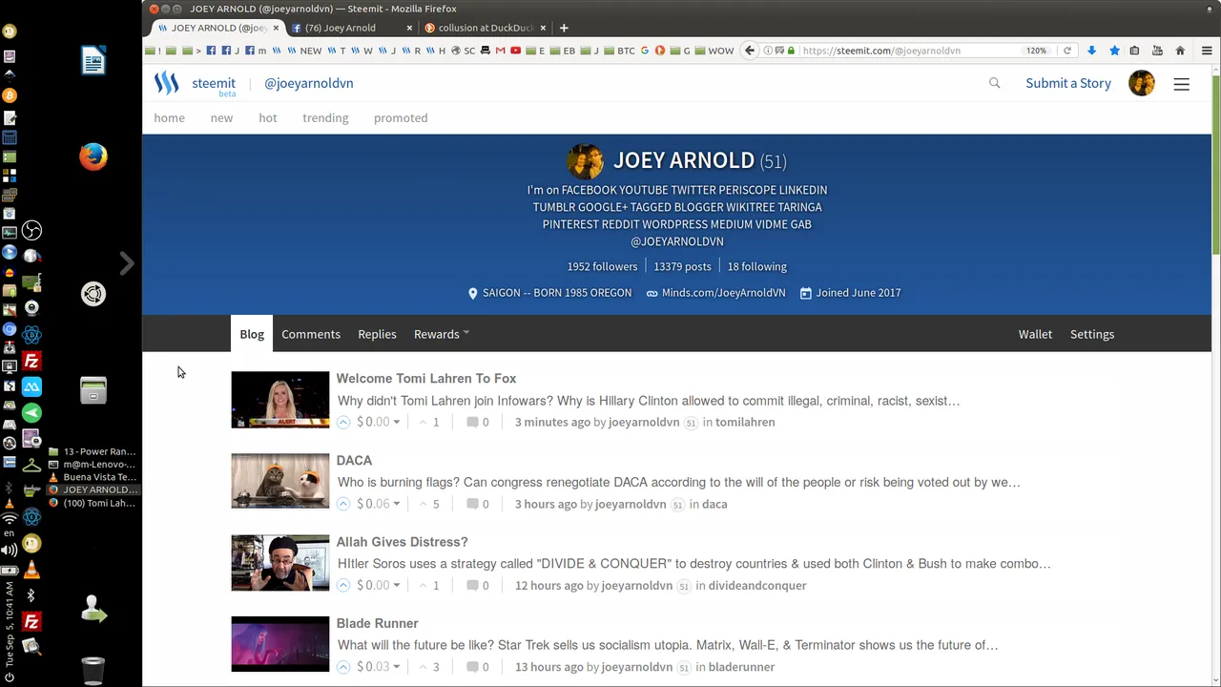Screen dimensions: 1221x687
Task: Click comment bubble icon on Blade Runner post
Action: 472,667
